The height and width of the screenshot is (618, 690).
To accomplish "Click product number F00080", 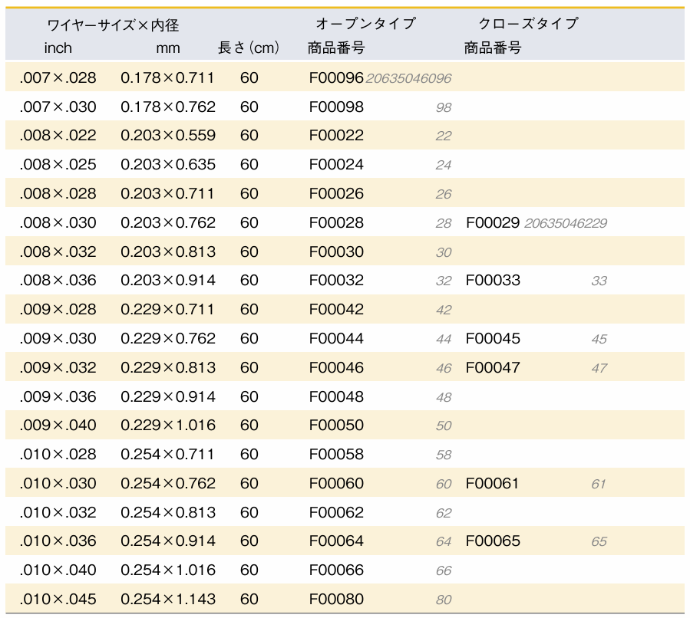I will [x=336, y=599].
